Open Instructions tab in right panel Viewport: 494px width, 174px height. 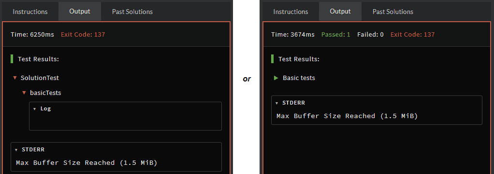pyautogui.click(x=291, y=12)
